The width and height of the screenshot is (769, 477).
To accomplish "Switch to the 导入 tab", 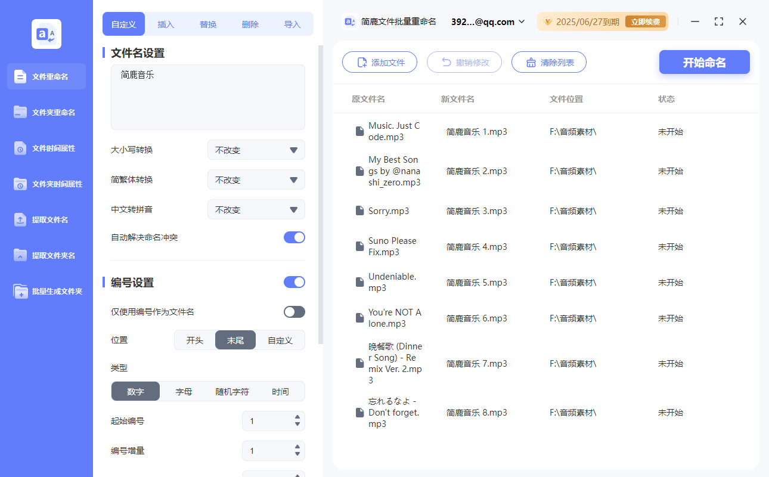I will click(293, 24).
